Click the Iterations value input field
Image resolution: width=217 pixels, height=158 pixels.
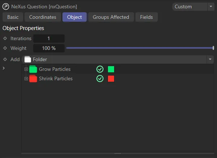[x=49, y=38]
